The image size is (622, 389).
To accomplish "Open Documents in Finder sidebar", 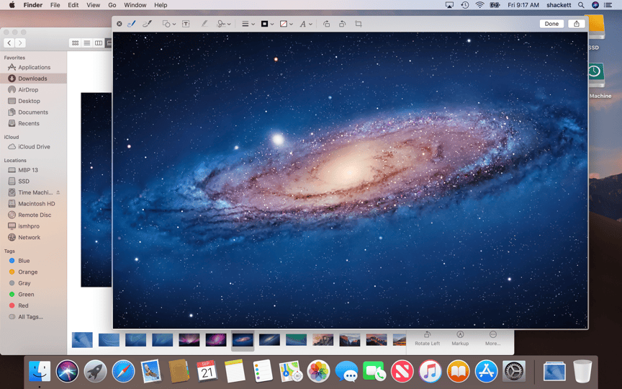I will pos(33,112).
